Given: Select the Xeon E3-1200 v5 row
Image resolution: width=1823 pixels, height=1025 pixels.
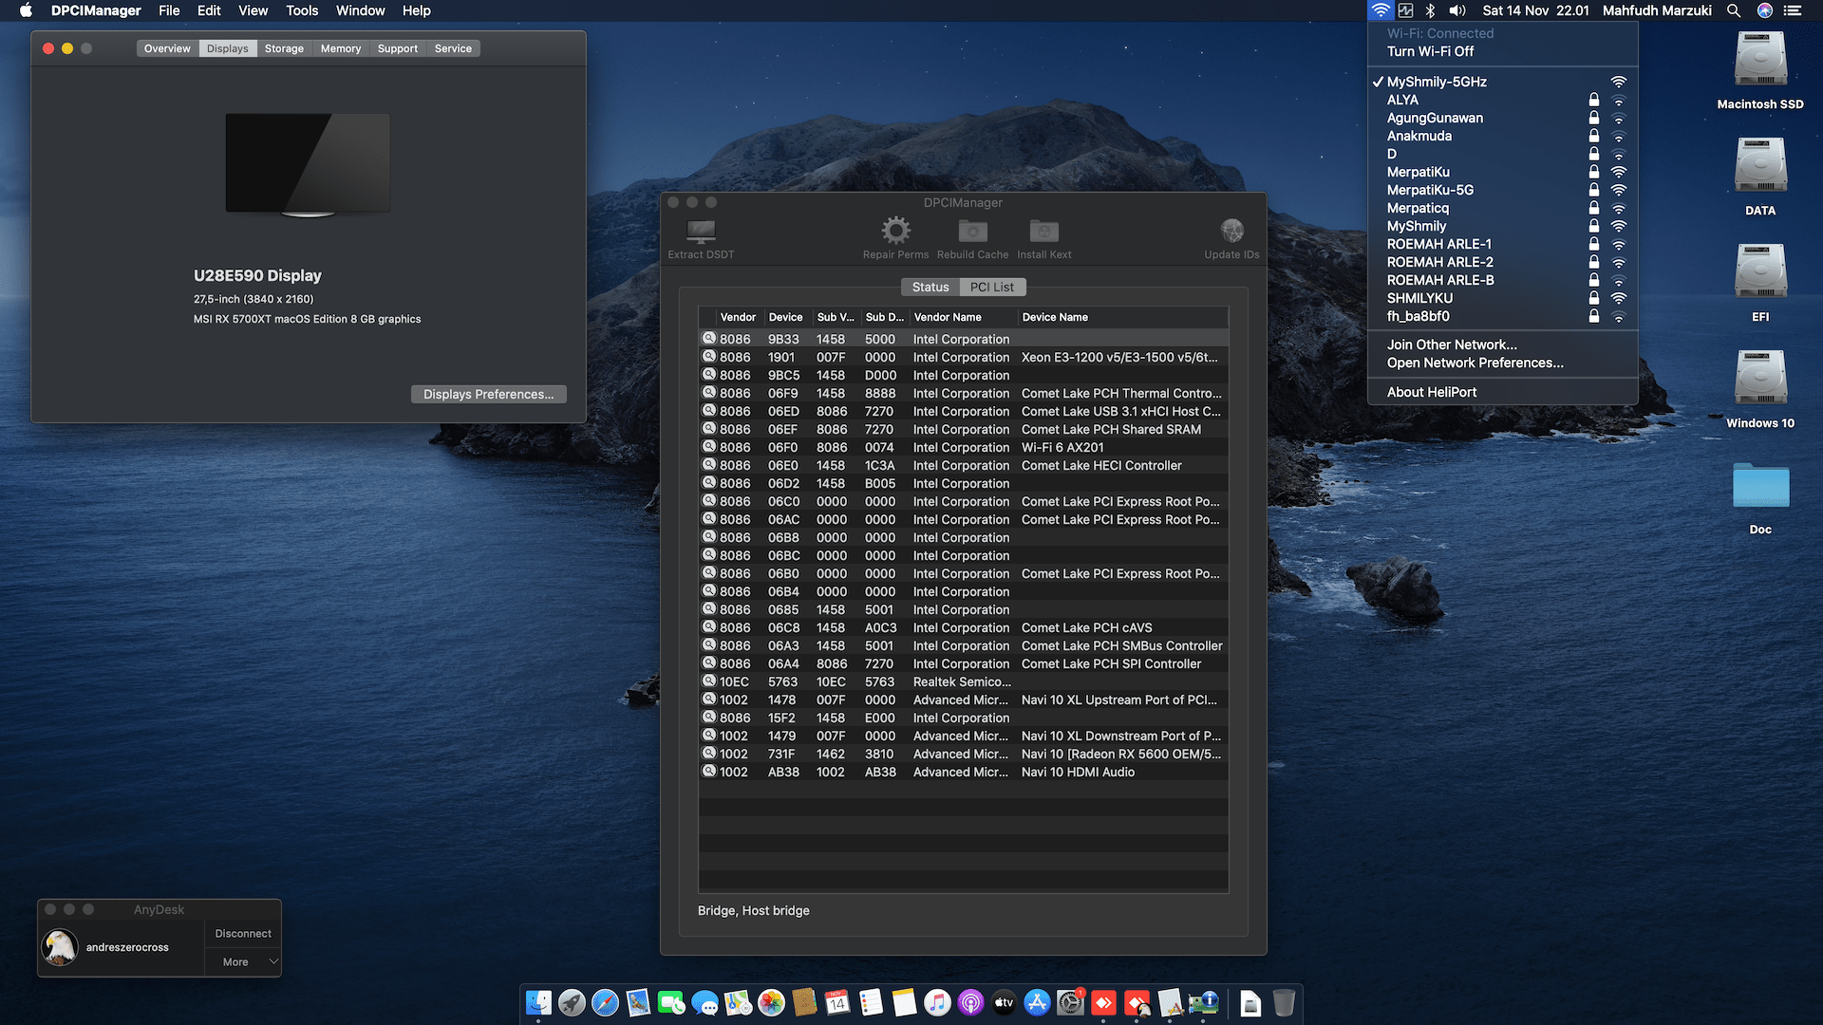Looking at the screenshot, I should (963, 357).
